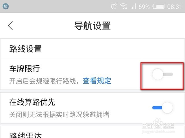
Task: Tap the Baidu 经验 watermark logo
Action: 158,126
